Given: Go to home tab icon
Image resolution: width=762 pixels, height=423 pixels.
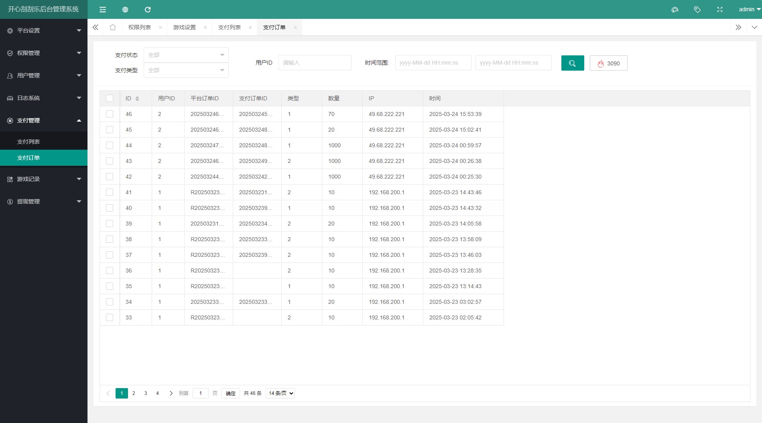Looking at the screenshot, I should 113,27.
